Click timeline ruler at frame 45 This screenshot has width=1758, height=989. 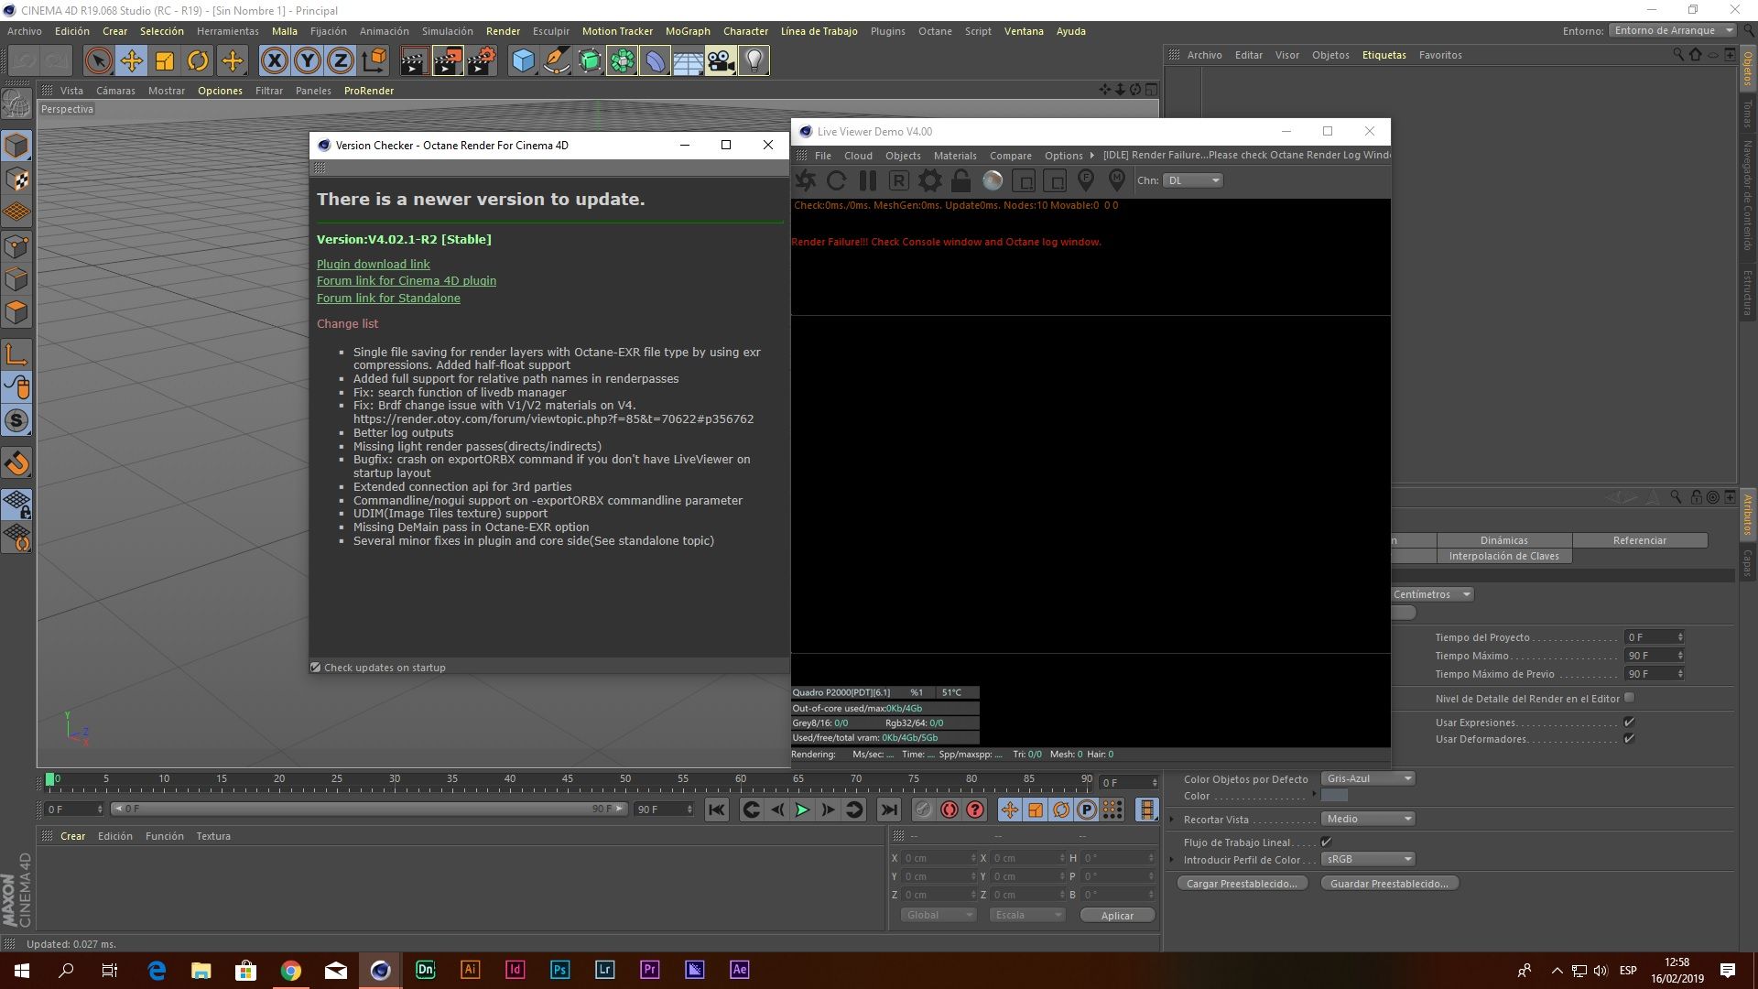(x=568, y=784)
